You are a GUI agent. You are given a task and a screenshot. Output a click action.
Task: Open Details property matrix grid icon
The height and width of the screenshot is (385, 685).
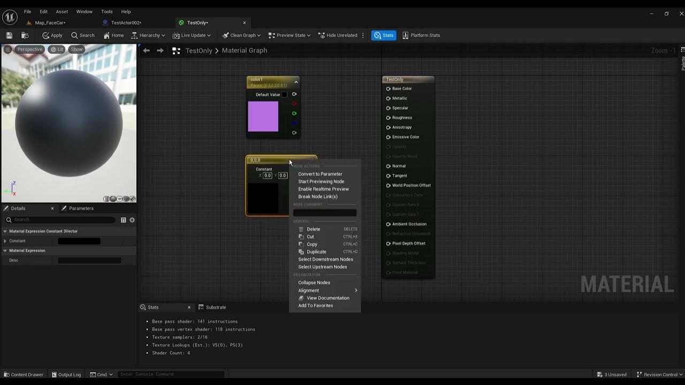(x=124, y=220)
